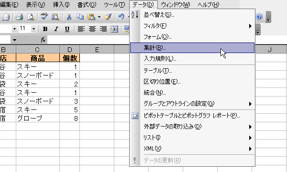Choose 入力規則(L) validation item
Viewport: 287px width, 172px height.
click(x=192, y=59)
